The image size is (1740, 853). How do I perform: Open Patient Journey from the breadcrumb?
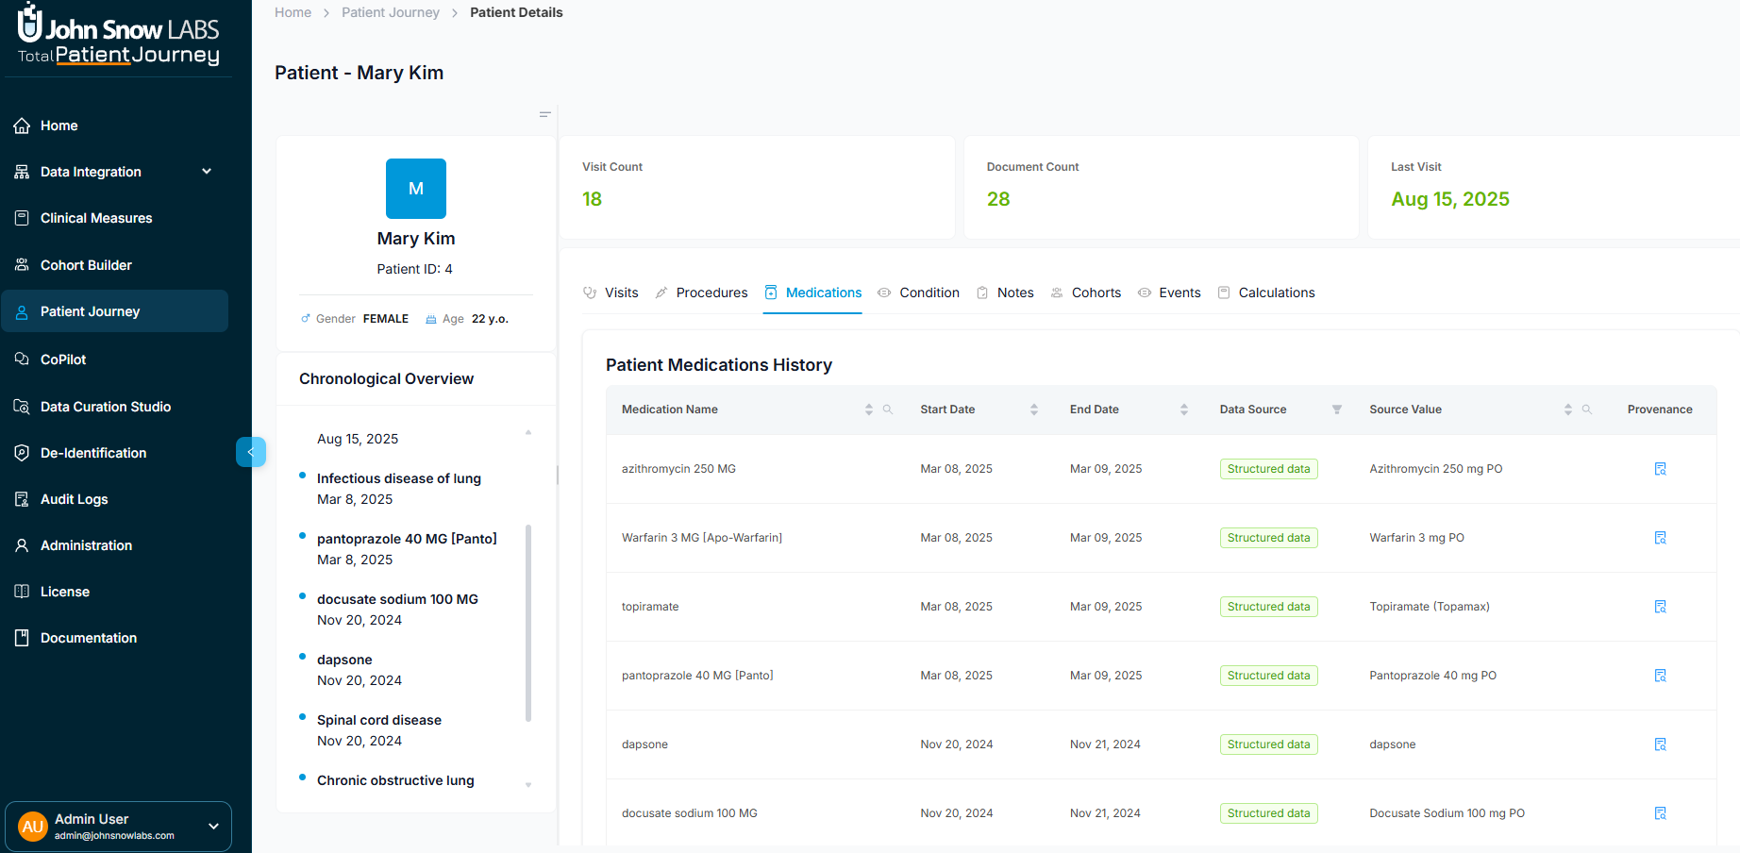[391, 12]
